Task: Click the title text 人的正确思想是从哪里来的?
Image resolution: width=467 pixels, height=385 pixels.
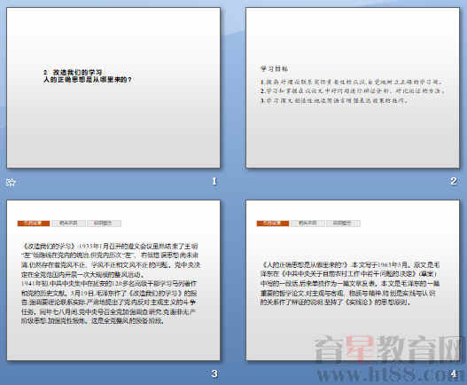Action: (x=88, y=80)
